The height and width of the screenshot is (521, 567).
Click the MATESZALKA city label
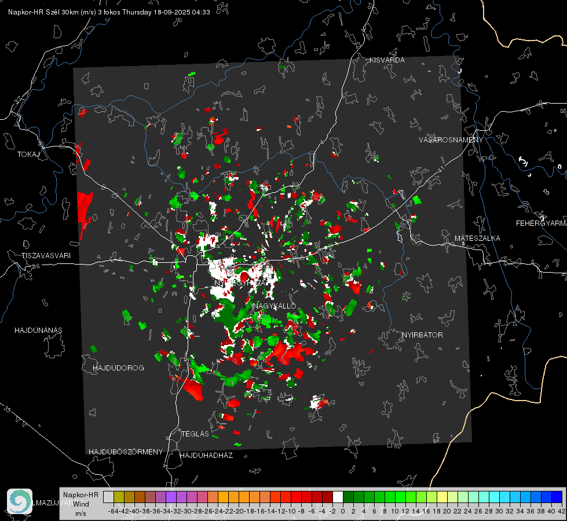click(477, 238)
